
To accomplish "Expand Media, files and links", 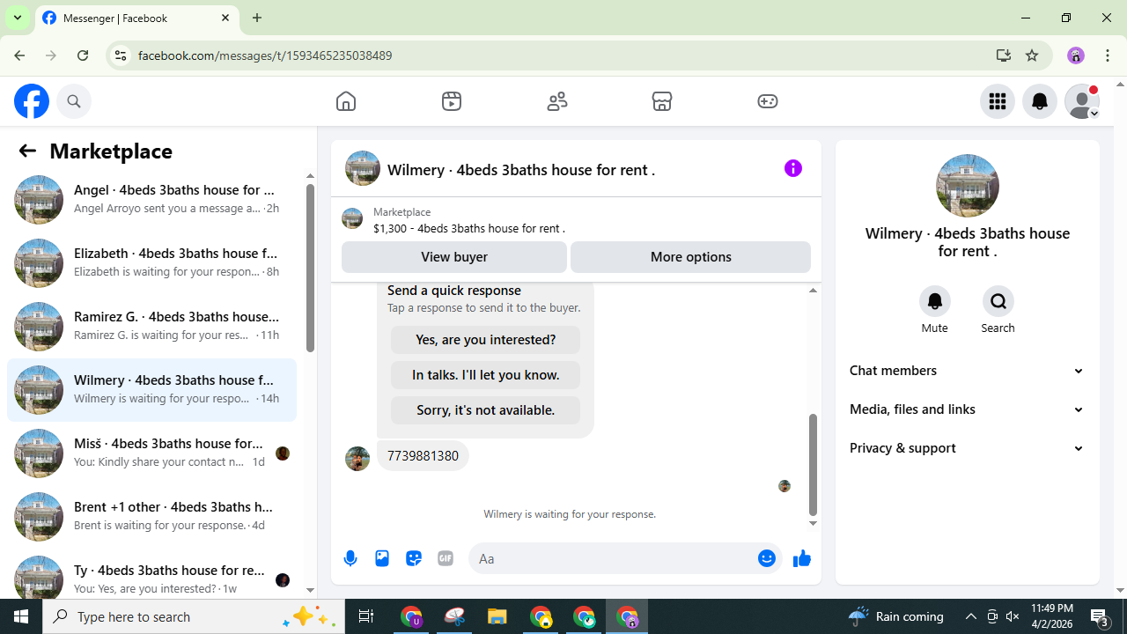I will 967,409.
